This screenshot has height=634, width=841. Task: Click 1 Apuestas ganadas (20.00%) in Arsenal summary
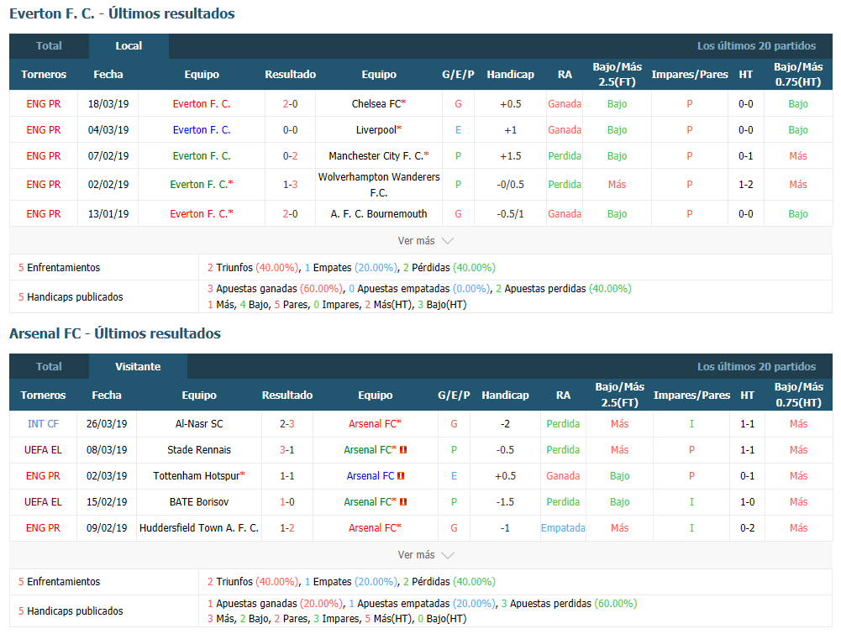pos(275,604)
